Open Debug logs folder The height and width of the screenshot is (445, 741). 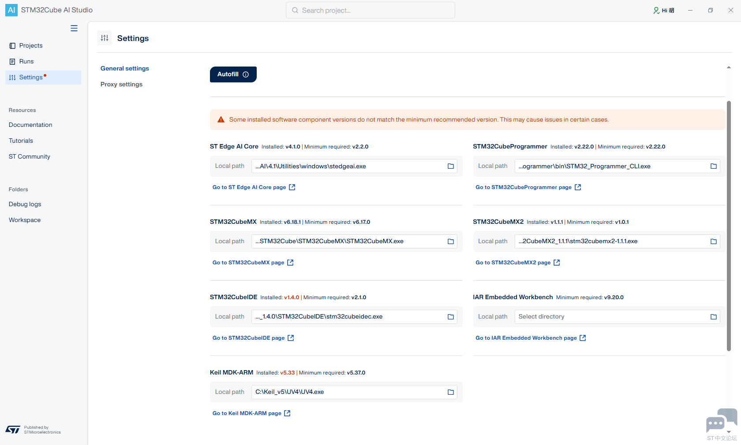pyautogui.click(x=25, y=204)
